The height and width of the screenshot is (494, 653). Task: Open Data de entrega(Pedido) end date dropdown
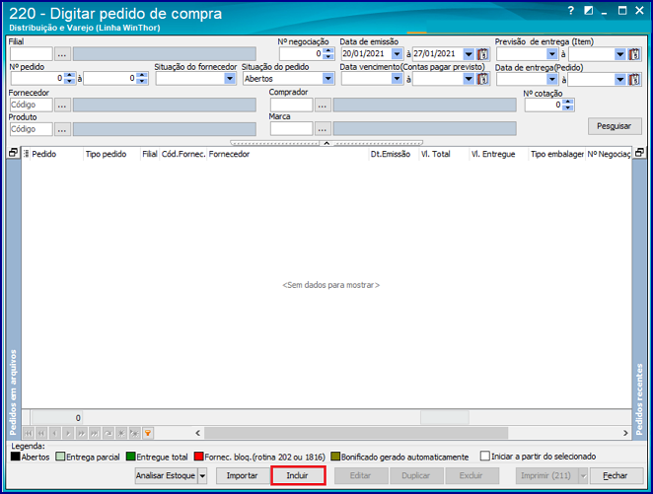coord(620,79)
